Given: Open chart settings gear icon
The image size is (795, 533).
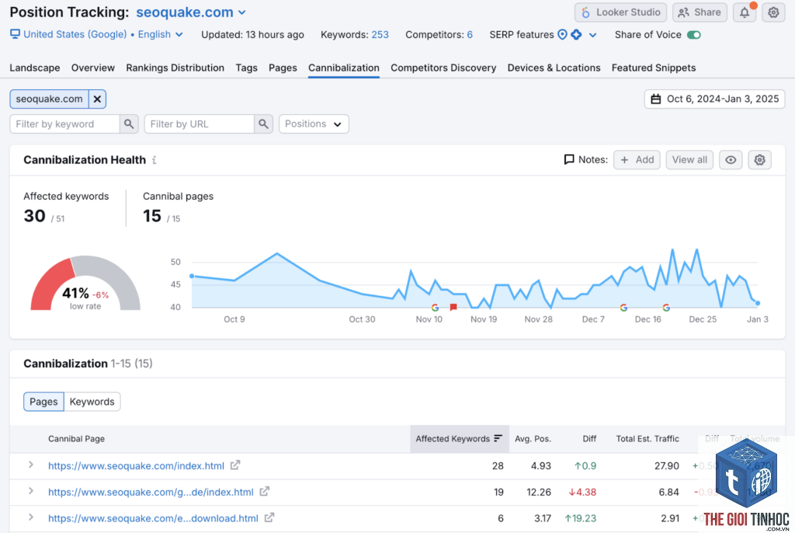Looking at the screenshot, I should [x=759, y=160].
